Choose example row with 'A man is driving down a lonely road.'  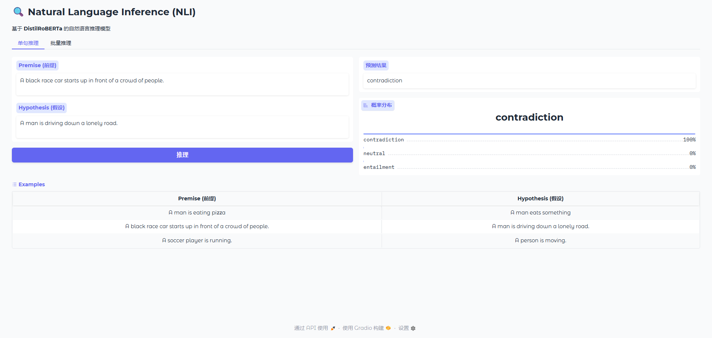coord(540,226)
